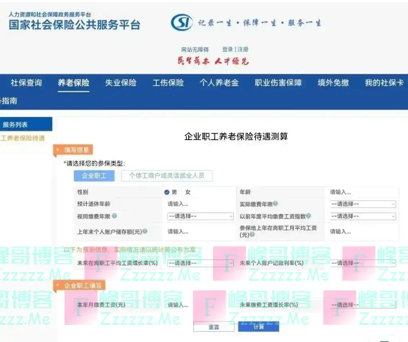Image resolution: width=408 pixels, height=342 pixels.
Task: Open the 个人养老金 nav menu
Action: point(219,83)
